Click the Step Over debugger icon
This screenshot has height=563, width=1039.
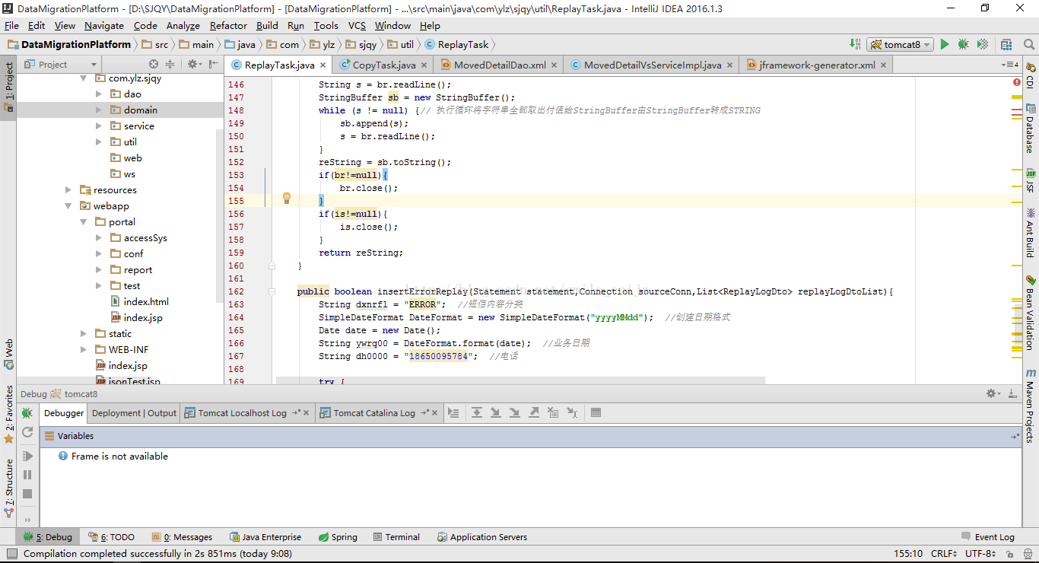point(477,413)
